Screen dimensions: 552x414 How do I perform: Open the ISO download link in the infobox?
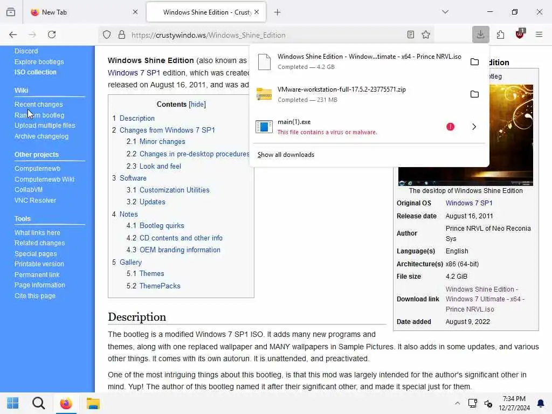485,299
